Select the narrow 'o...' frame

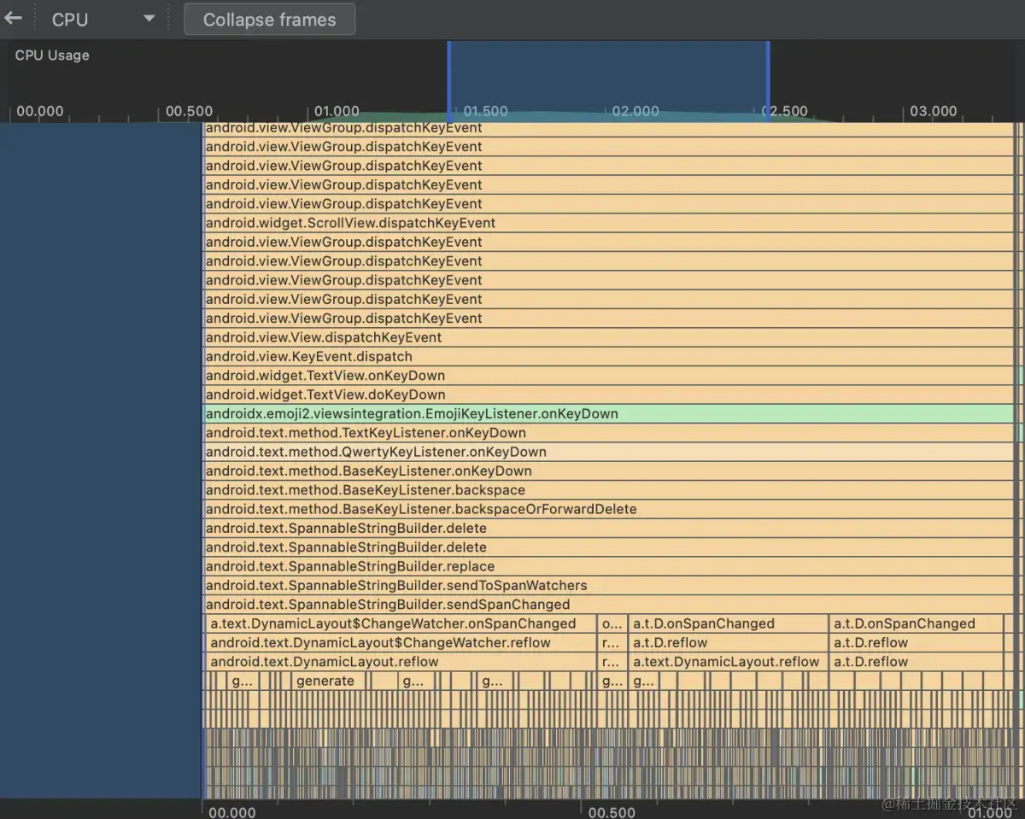[x=612, y=623]
